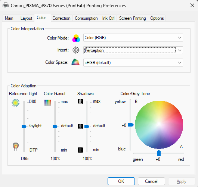Click the Color Gamut rainbow swatch icon
Screen dimensions: 198x187
(x=47, y=103)
